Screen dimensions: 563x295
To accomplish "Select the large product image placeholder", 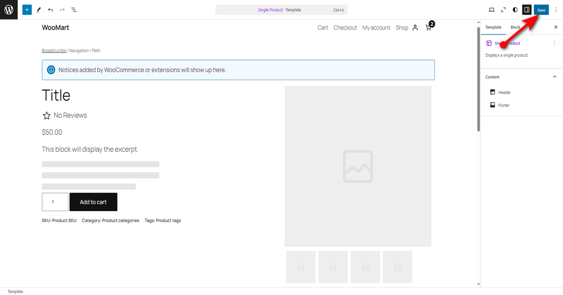I will pyautogui.click(x=358, y=166).
